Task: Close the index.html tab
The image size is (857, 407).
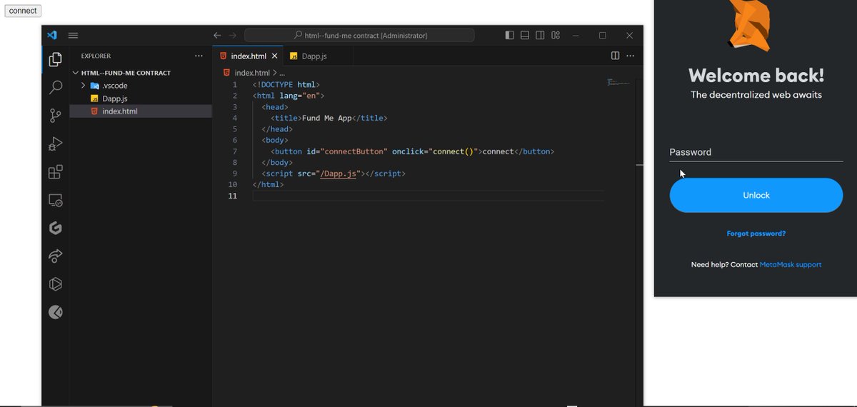Action: (x=275, y=56)
